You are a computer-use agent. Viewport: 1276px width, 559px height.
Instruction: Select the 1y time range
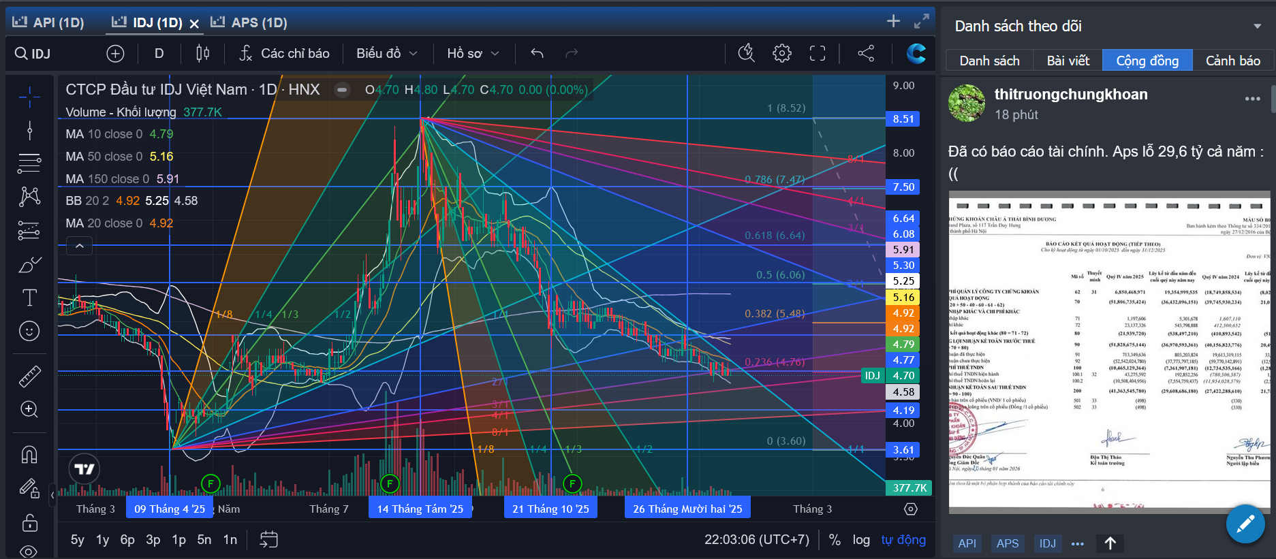tap(102, 540)
